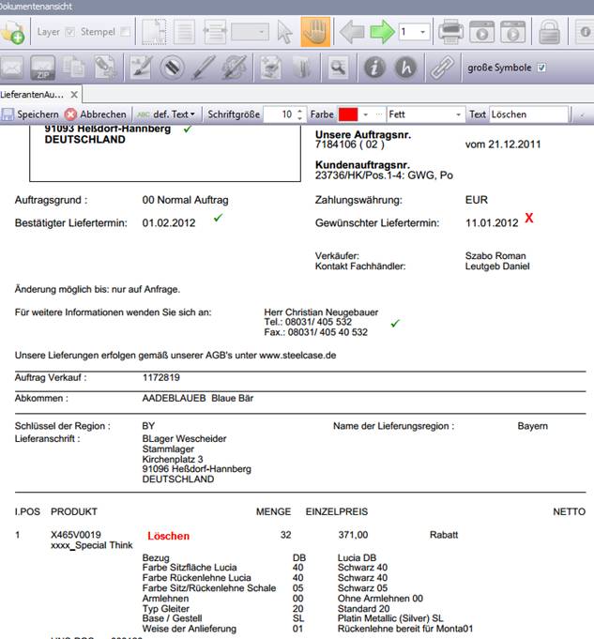
Task: Click the ellipsis button next to Farbe
Action: point(379,114)
